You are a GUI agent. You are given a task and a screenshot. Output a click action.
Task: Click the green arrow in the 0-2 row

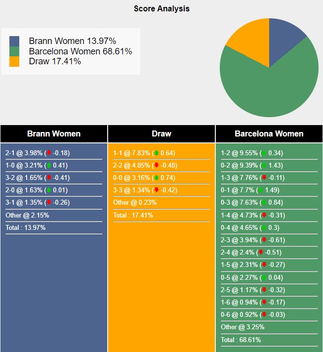tap(264, 165)
